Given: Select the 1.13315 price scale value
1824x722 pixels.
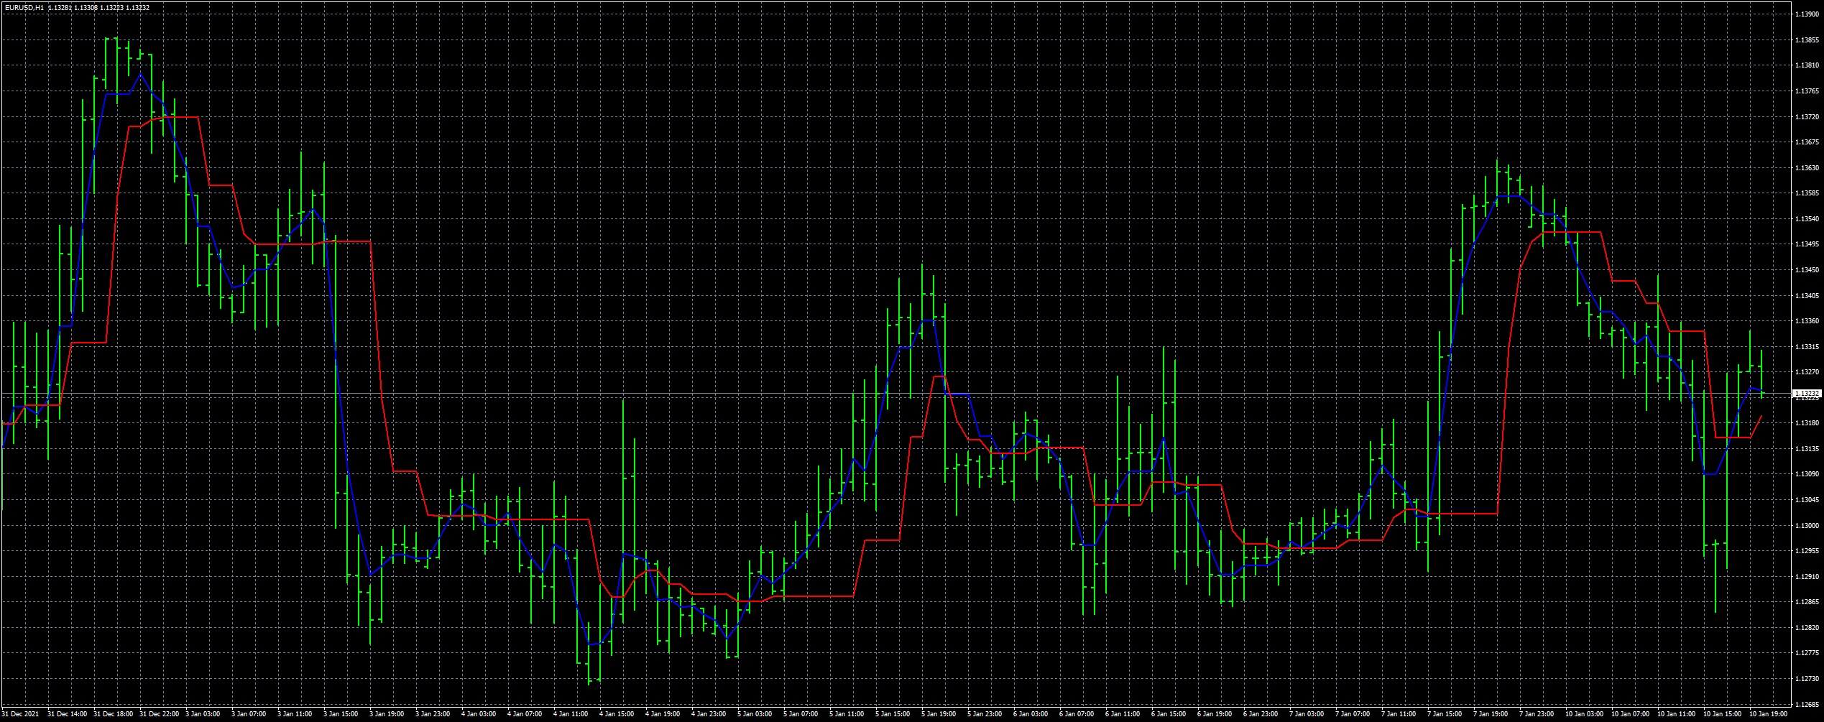Looking at the screenshot, I should pos(1807,347).
